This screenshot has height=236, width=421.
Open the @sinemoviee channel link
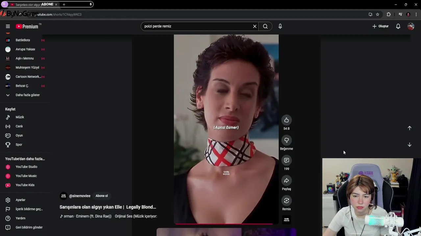click(x=80, y=196)
